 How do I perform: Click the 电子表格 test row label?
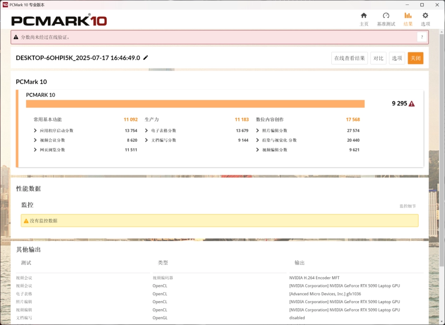(24, 294)
